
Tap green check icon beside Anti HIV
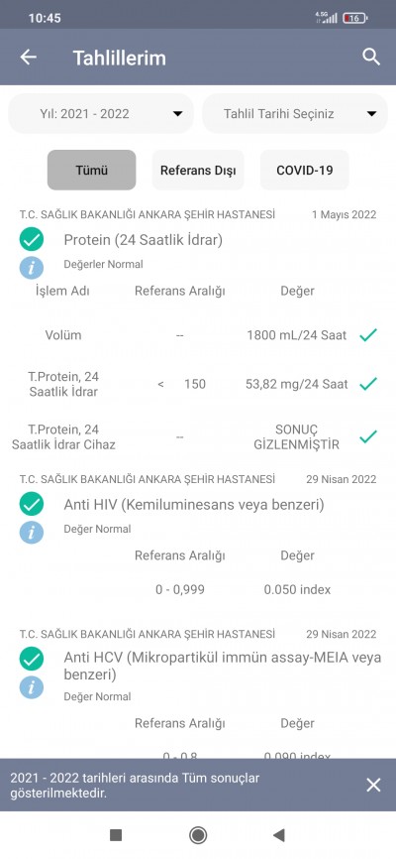pos(32,504)
